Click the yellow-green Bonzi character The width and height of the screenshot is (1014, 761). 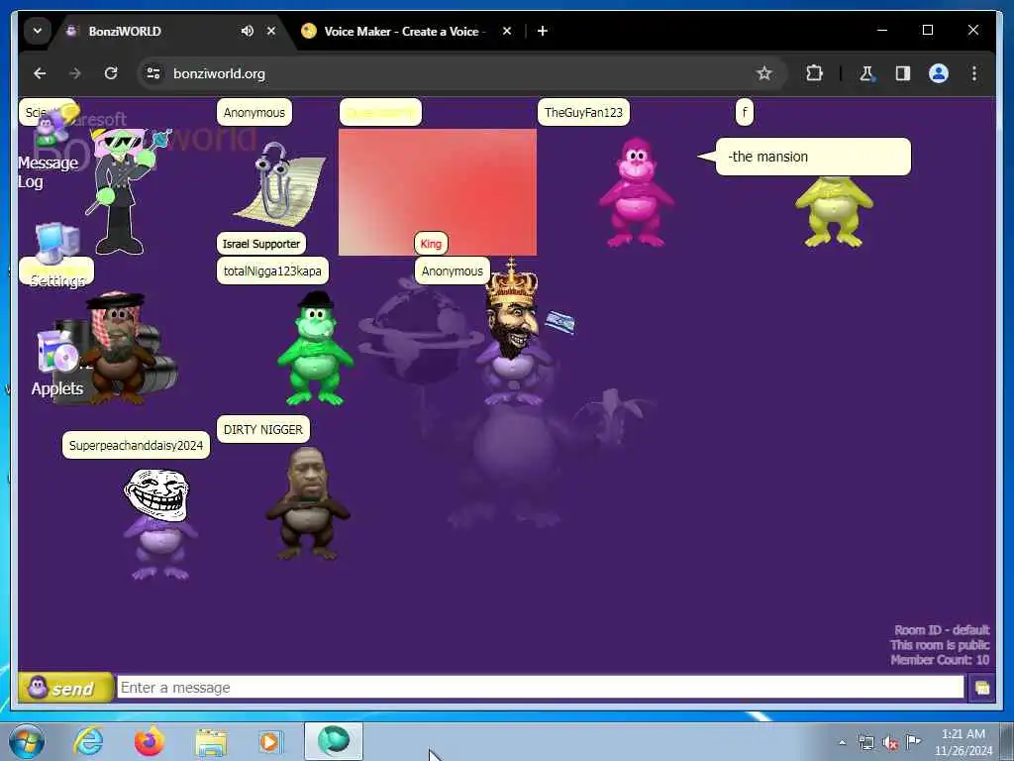click(x=834, y=211)
